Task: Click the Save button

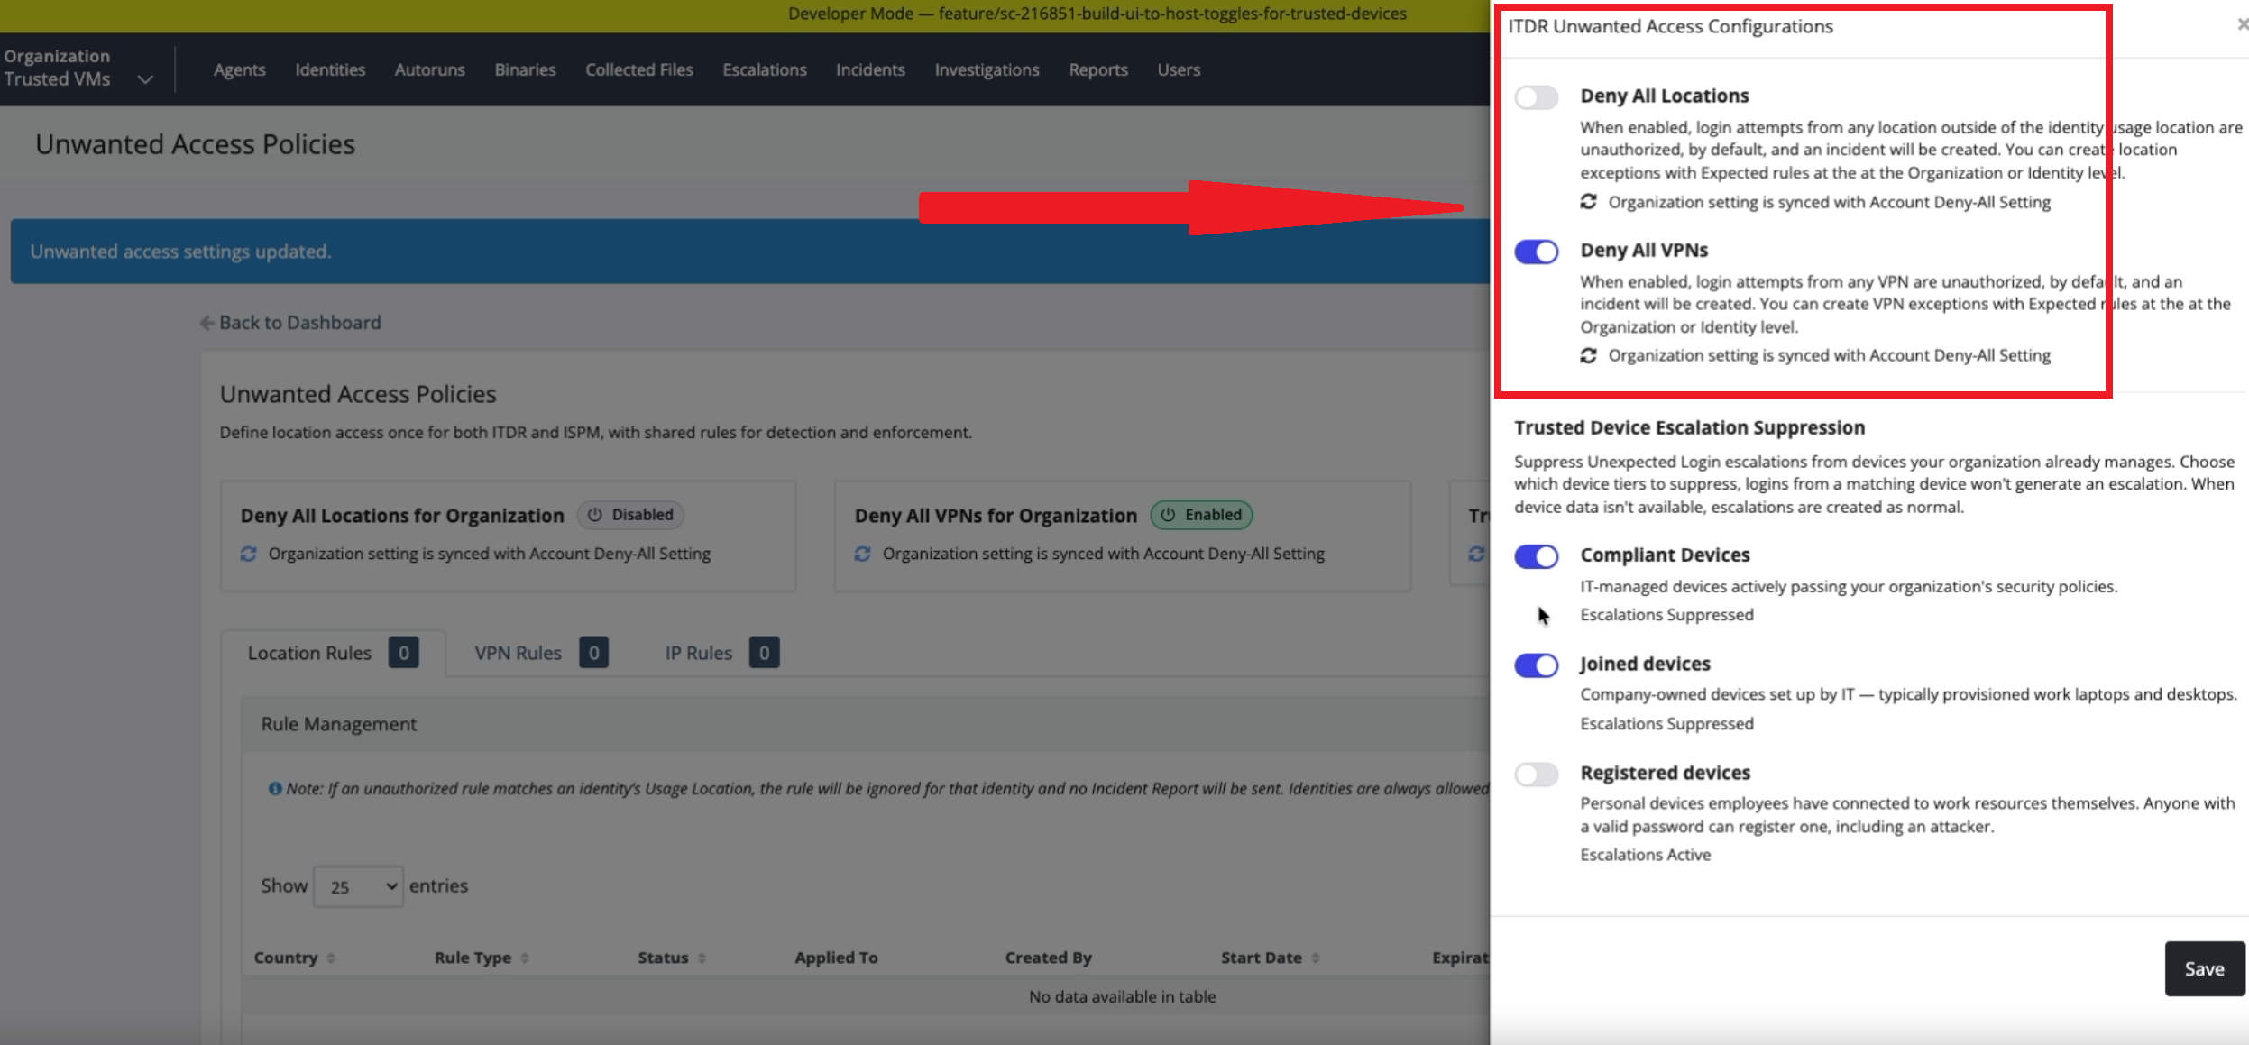Action: click(x=2204, y=968)
